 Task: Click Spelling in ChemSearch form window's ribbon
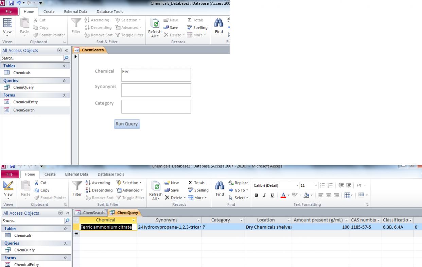coord(197,28)
